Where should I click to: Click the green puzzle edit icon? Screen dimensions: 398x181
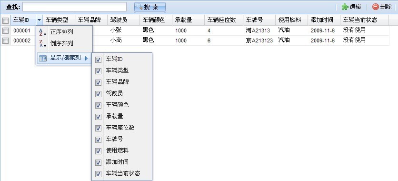[345, 7]
